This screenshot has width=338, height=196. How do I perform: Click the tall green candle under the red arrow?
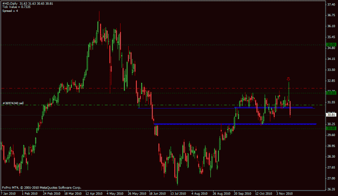tap(288, 92)
